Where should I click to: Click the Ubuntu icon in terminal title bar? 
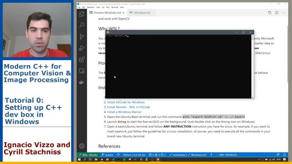coord(108,32)
